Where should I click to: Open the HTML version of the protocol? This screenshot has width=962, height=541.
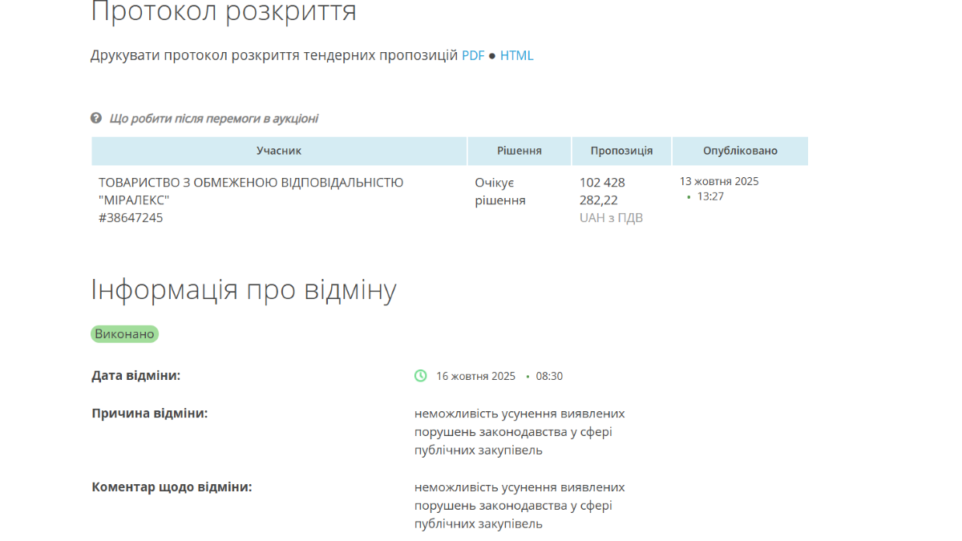(x=516, y=55)
